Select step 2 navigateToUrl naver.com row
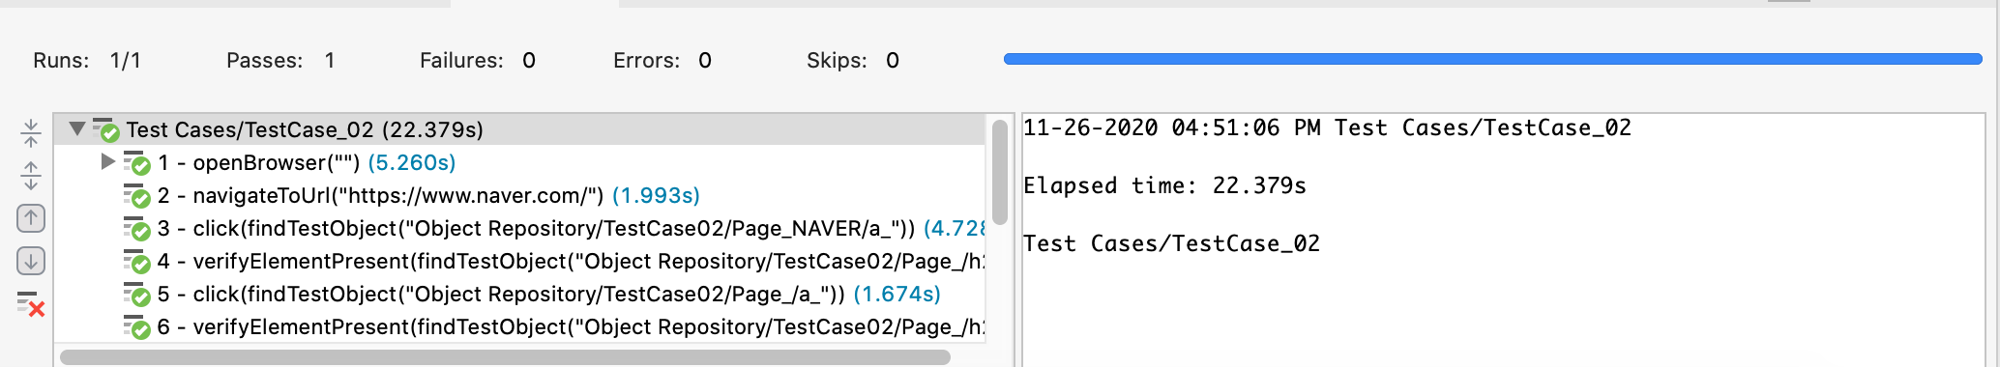 (520, 195)
